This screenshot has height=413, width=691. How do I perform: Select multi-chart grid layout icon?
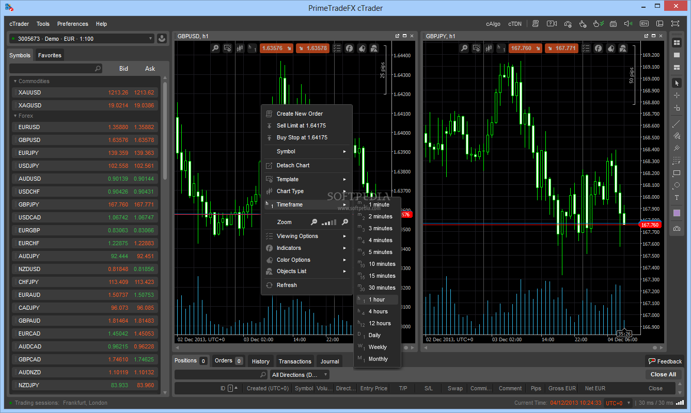[677, 42]
